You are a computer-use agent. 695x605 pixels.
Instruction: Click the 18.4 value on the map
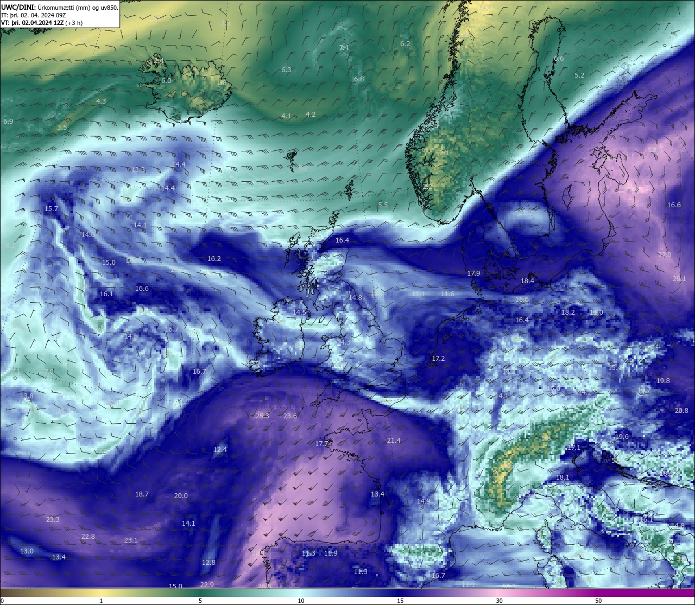[x=527, y=281]
